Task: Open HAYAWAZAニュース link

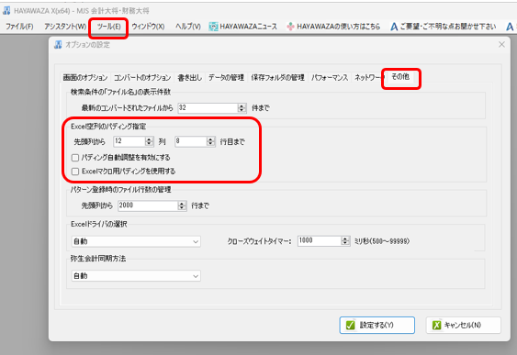Action: [248, 27]
